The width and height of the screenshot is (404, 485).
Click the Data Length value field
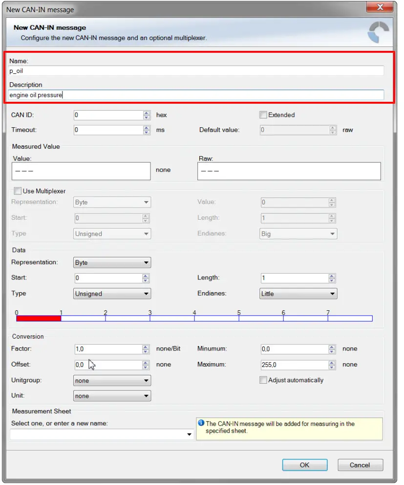295,278
